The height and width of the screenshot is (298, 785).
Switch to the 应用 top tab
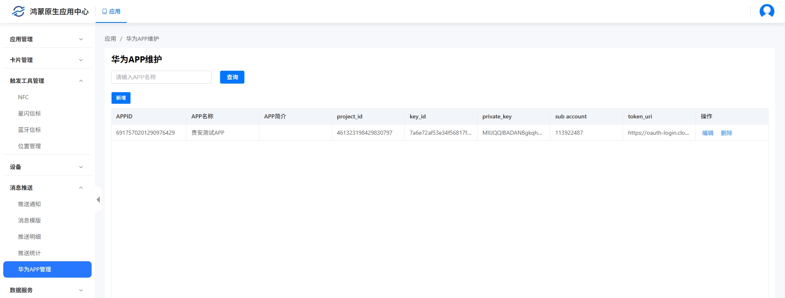(x=111, y=11)
